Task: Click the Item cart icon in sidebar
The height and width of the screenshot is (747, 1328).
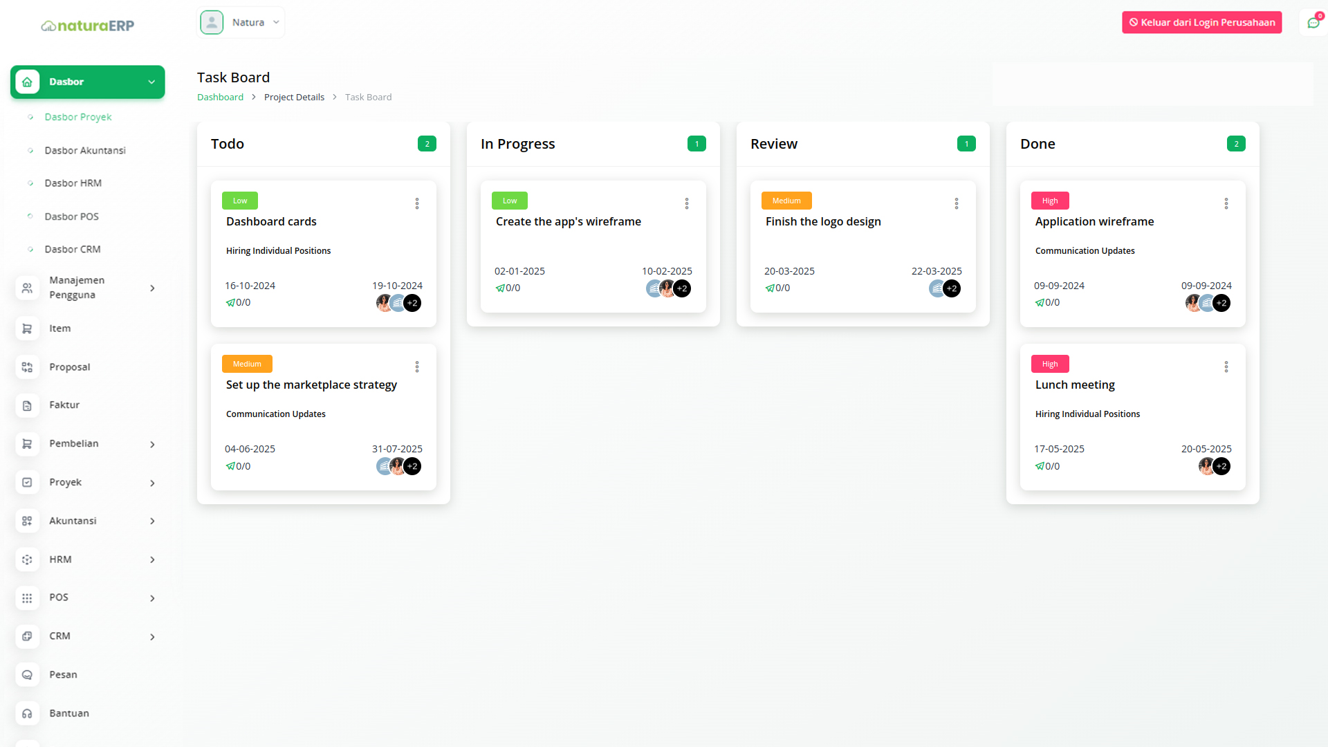Action: coord(27,329)
